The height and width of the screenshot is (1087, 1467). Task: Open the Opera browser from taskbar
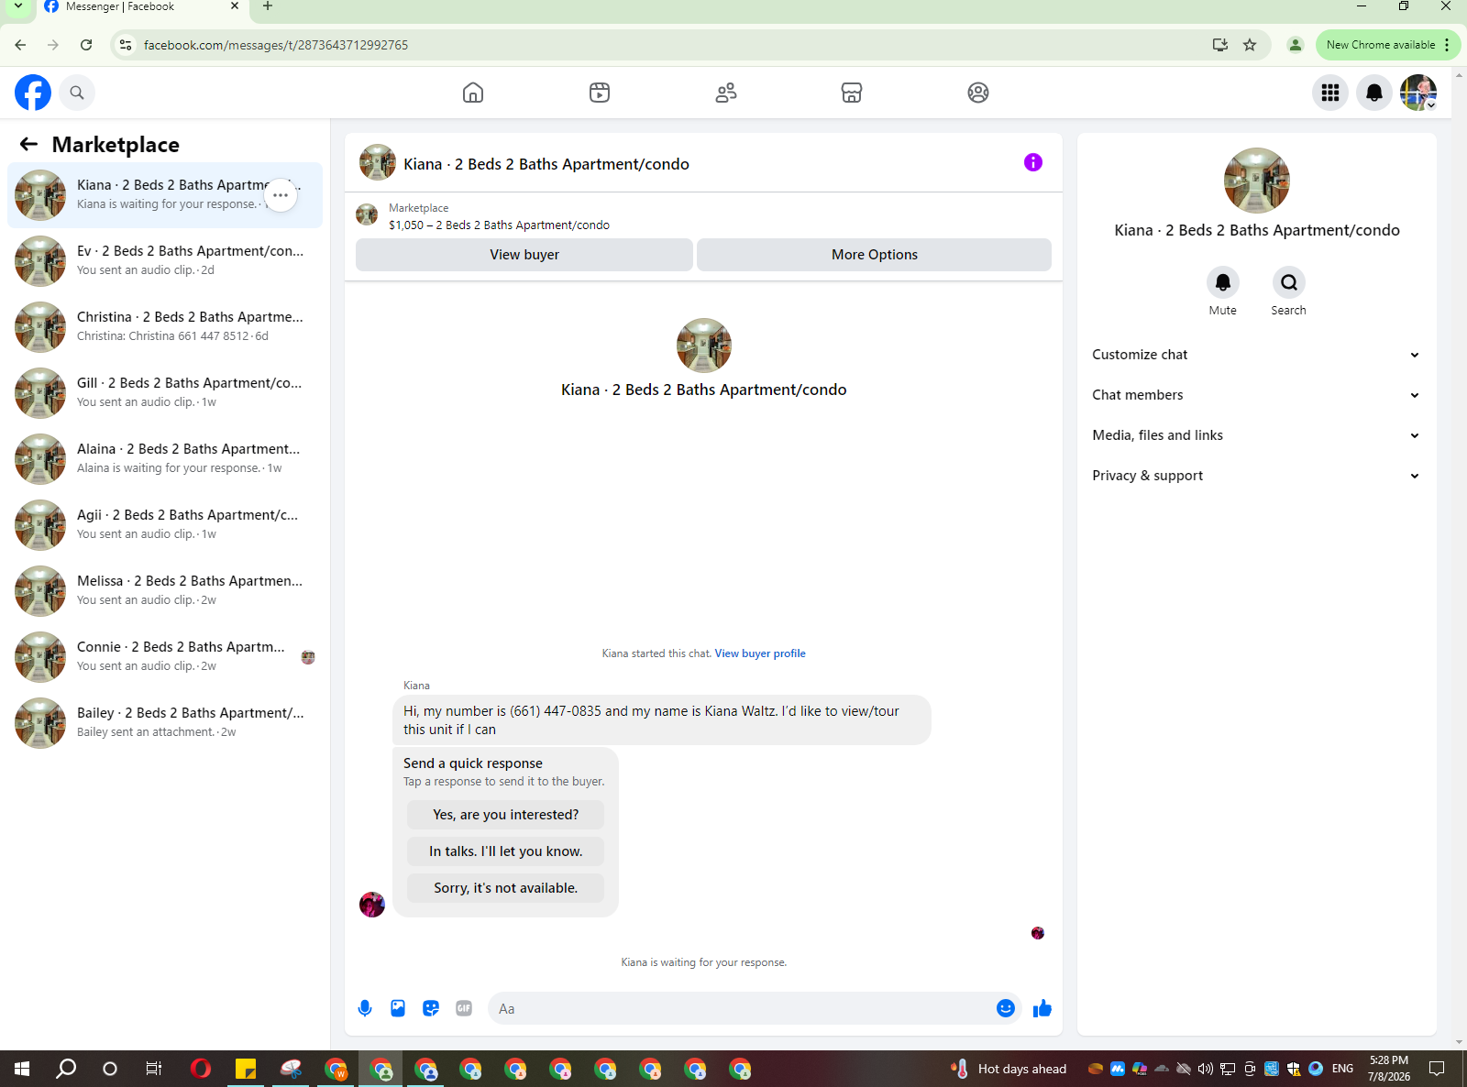pos(201,1069)
